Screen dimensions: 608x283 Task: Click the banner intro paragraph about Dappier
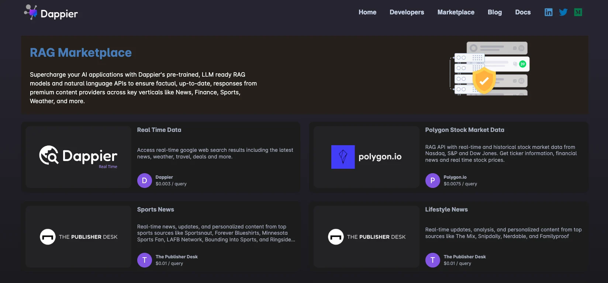144,88
